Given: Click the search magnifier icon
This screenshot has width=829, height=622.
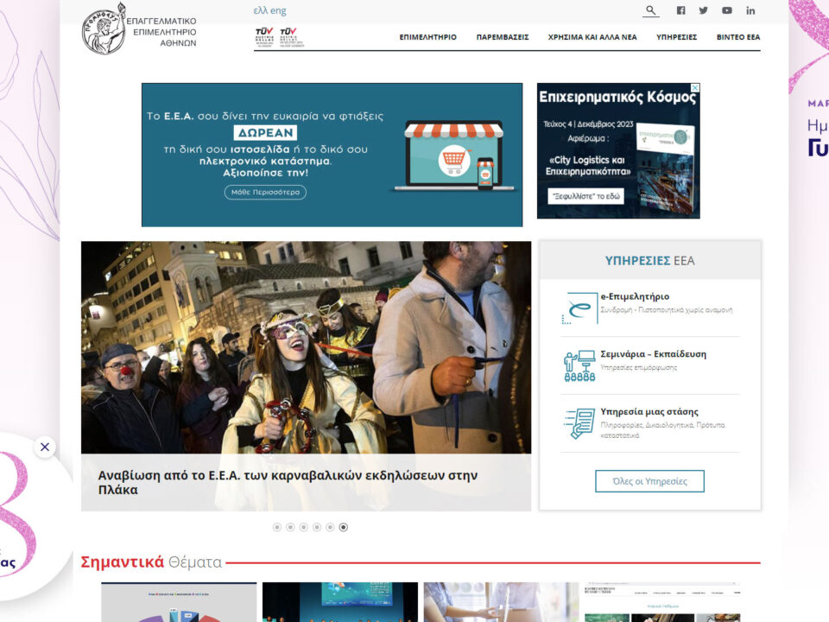Looking at the screenshot, I should pyautogui.click(x=651, y=10).
